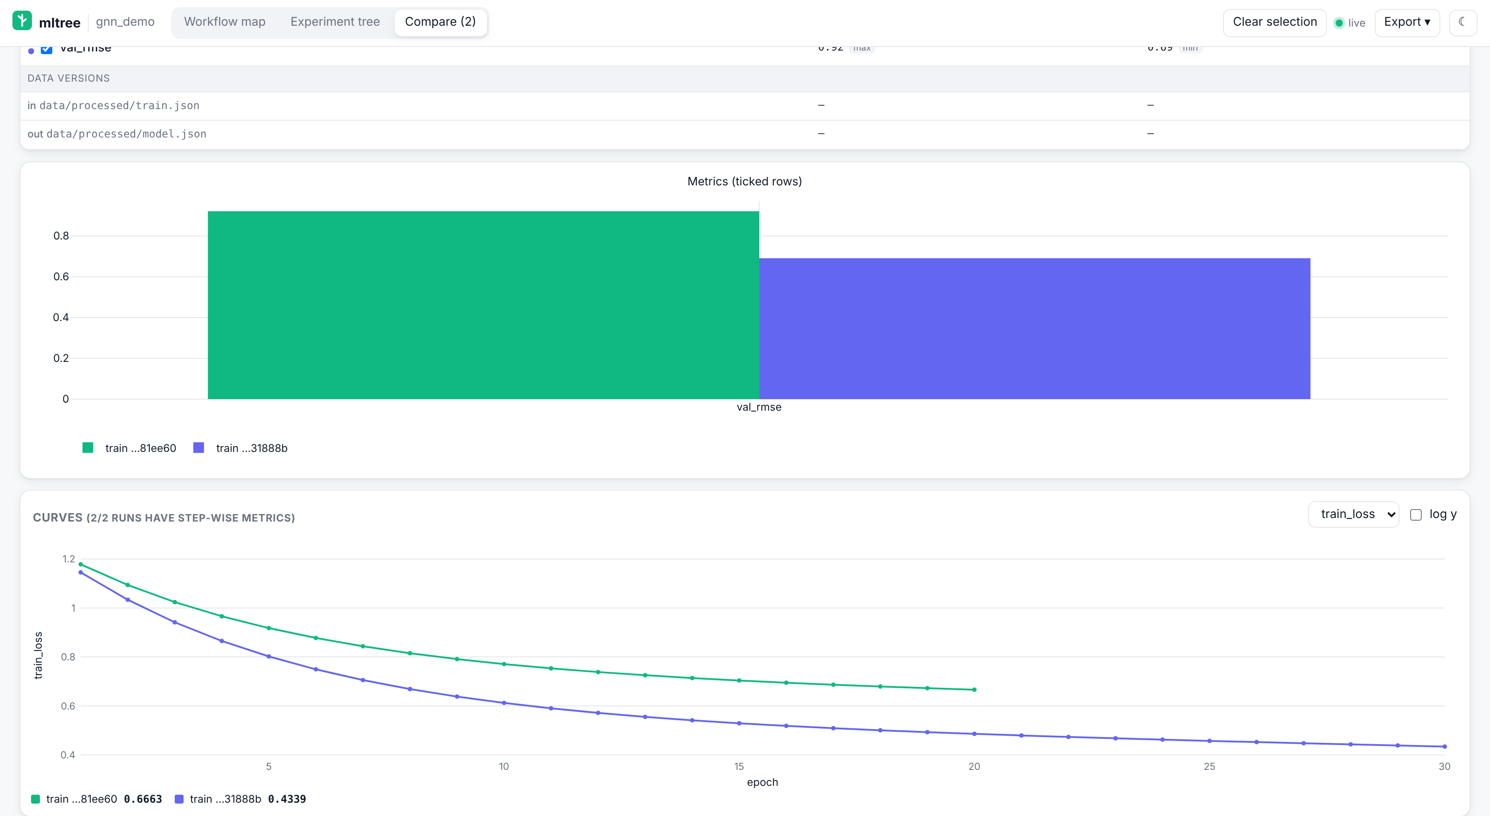The height and width of the screenshot is (816, 1490).
Task: Switch to the Workflow map tab
Action: coord(224,22)
